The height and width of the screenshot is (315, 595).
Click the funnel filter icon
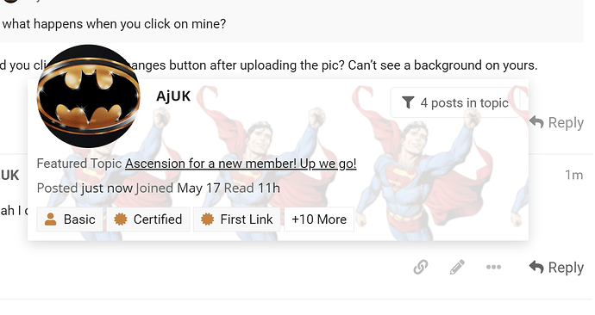(408, 102)
